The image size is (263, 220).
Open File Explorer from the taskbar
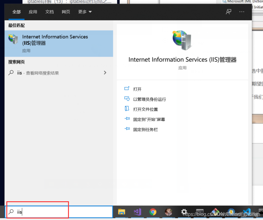point(122,212)
